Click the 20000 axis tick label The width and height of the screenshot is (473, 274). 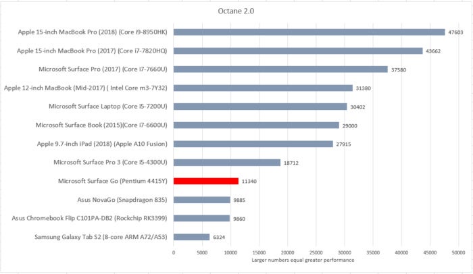287,252
